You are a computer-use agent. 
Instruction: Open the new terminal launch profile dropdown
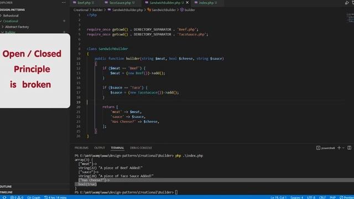343,148
